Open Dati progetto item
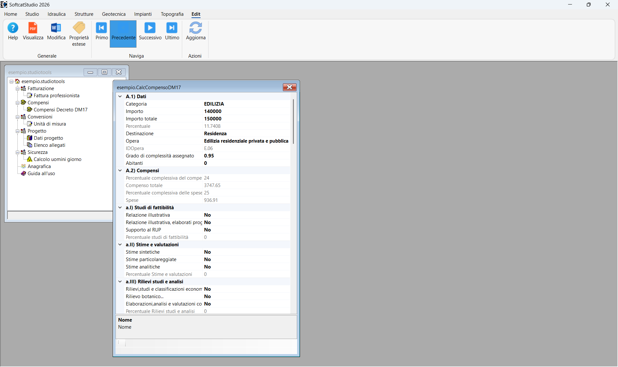 [49, 138]
